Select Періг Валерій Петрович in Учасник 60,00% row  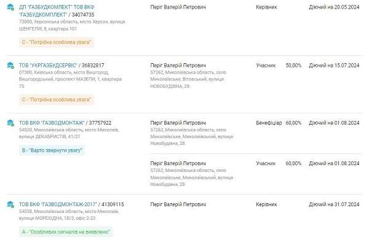[178, 163]
